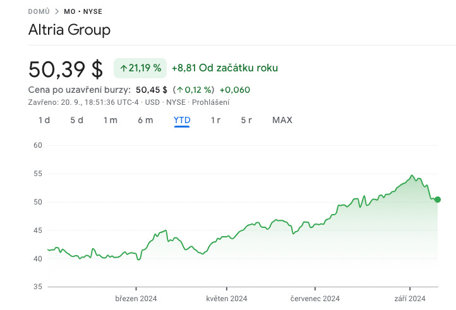The height and width of the screenshot is (310, 456).
Task: Select the 1 d time range tab
Action: 44,120
